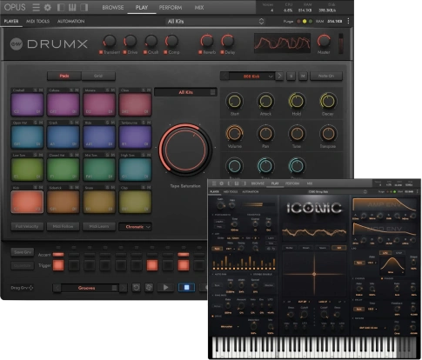
Task: Click the Attack envelope knob
Action: click(x=265, y=101)
